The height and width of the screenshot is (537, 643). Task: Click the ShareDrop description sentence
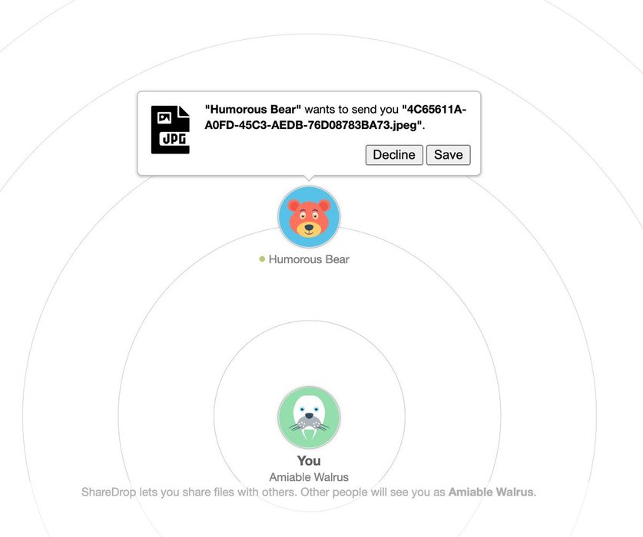(x=309, y=492)
